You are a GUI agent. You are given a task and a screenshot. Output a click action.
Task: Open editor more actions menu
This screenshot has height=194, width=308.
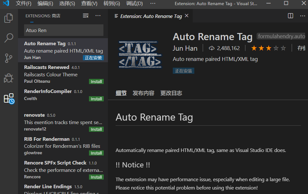(x=303, y=16)
